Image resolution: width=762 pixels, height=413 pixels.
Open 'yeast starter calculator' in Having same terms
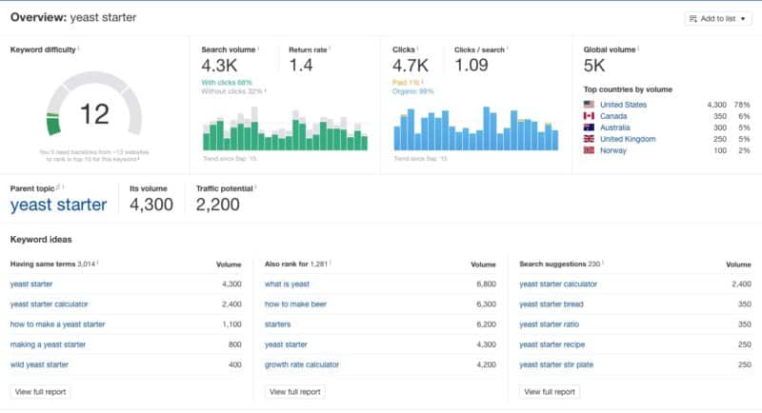(50, 305)
